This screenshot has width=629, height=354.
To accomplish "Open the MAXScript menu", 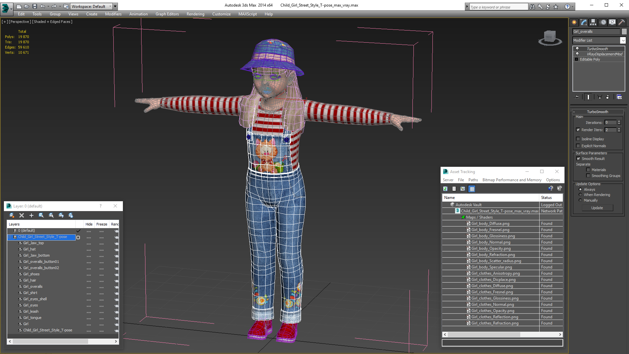I will [247, 14].
